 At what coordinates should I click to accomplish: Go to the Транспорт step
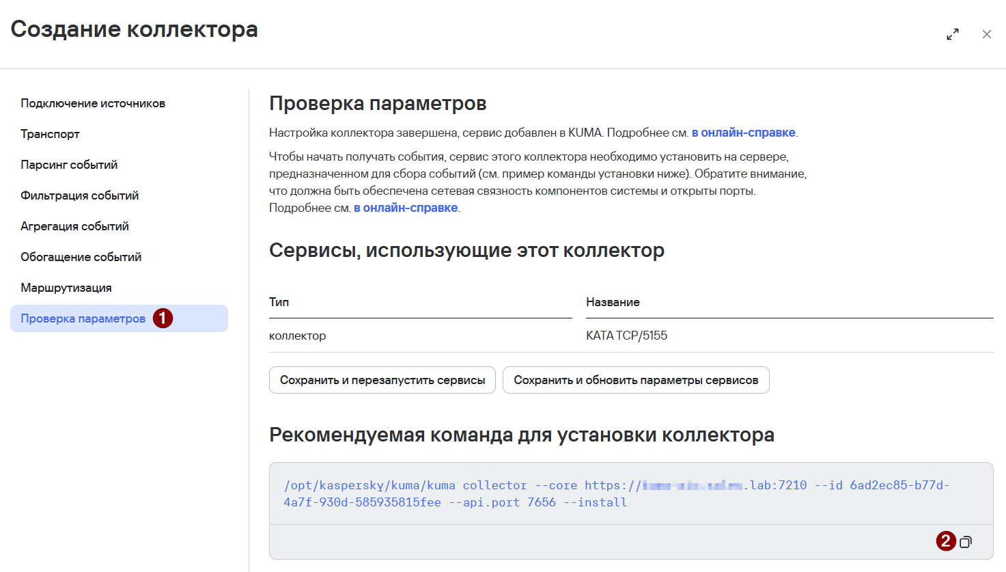[50, 134]
